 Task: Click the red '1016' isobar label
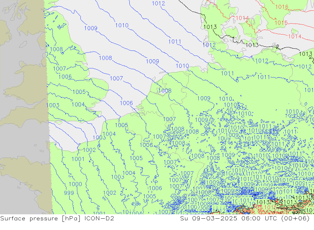(x=282, y=7)
